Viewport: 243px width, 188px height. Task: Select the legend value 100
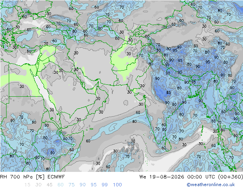coord(117,185)
